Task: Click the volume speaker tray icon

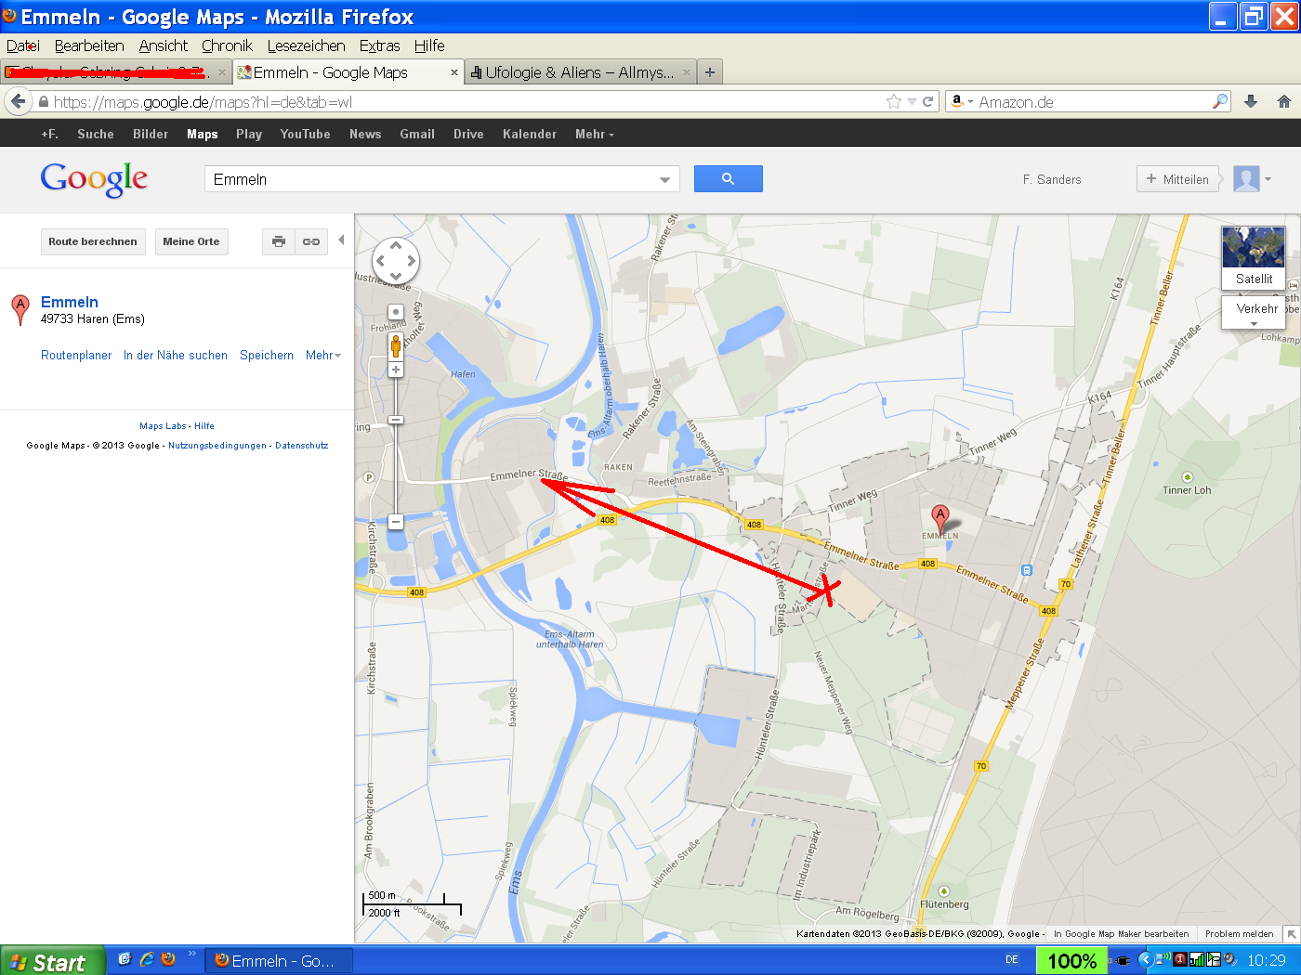Action: tap(1230, 960)
